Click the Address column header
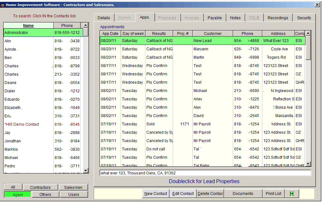This screenshot has height=202, width=322. tap(278, 33)
